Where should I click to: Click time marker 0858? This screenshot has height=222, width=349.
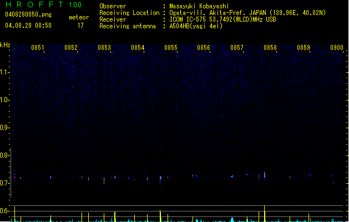click(270, 48)
